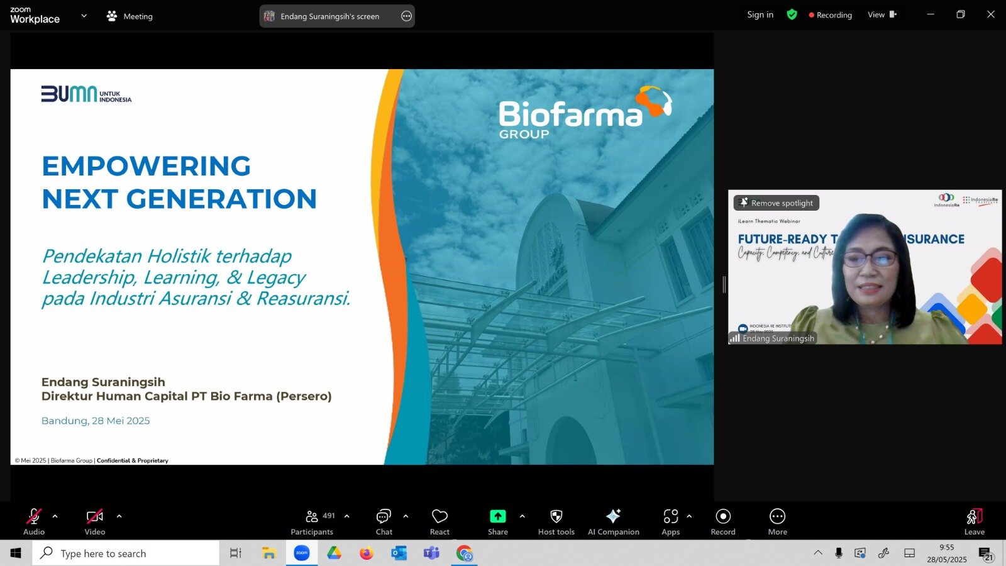This screenshot has height=566, width=1006.
Task: Click the signal strength icon by name
Action: pos(734,338)
